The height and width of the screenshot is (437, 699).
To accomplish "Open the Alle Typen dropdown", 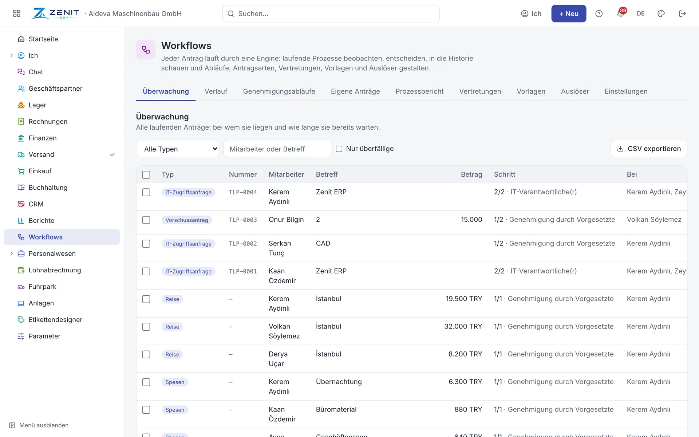I will point(178,149).
